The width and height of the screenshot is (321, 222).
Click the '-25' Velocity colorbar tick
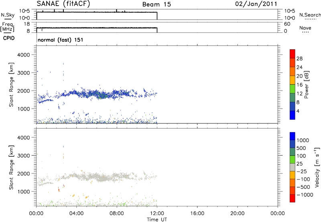(302, 171)
